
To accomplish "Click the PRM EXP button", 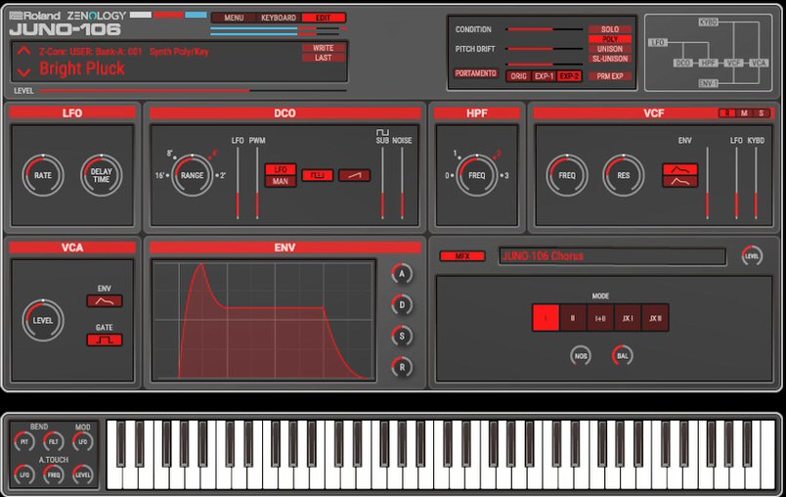I will [610, 76].
